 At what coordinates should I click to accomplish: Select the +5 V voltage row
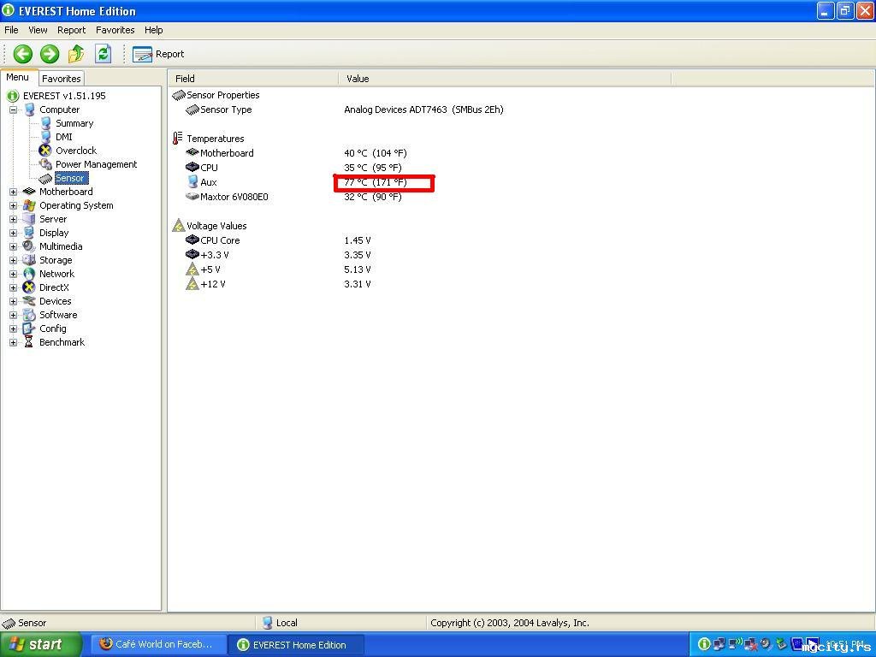pyautogui.click(x=278, y=269)
